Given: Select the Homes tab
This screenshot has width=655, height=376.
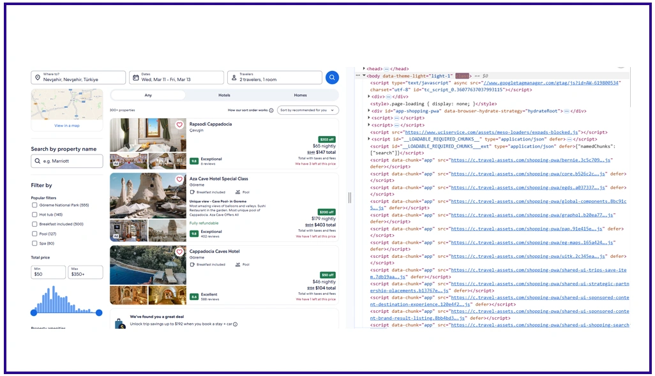Looking at the screenshot, I should pos(300,95).
